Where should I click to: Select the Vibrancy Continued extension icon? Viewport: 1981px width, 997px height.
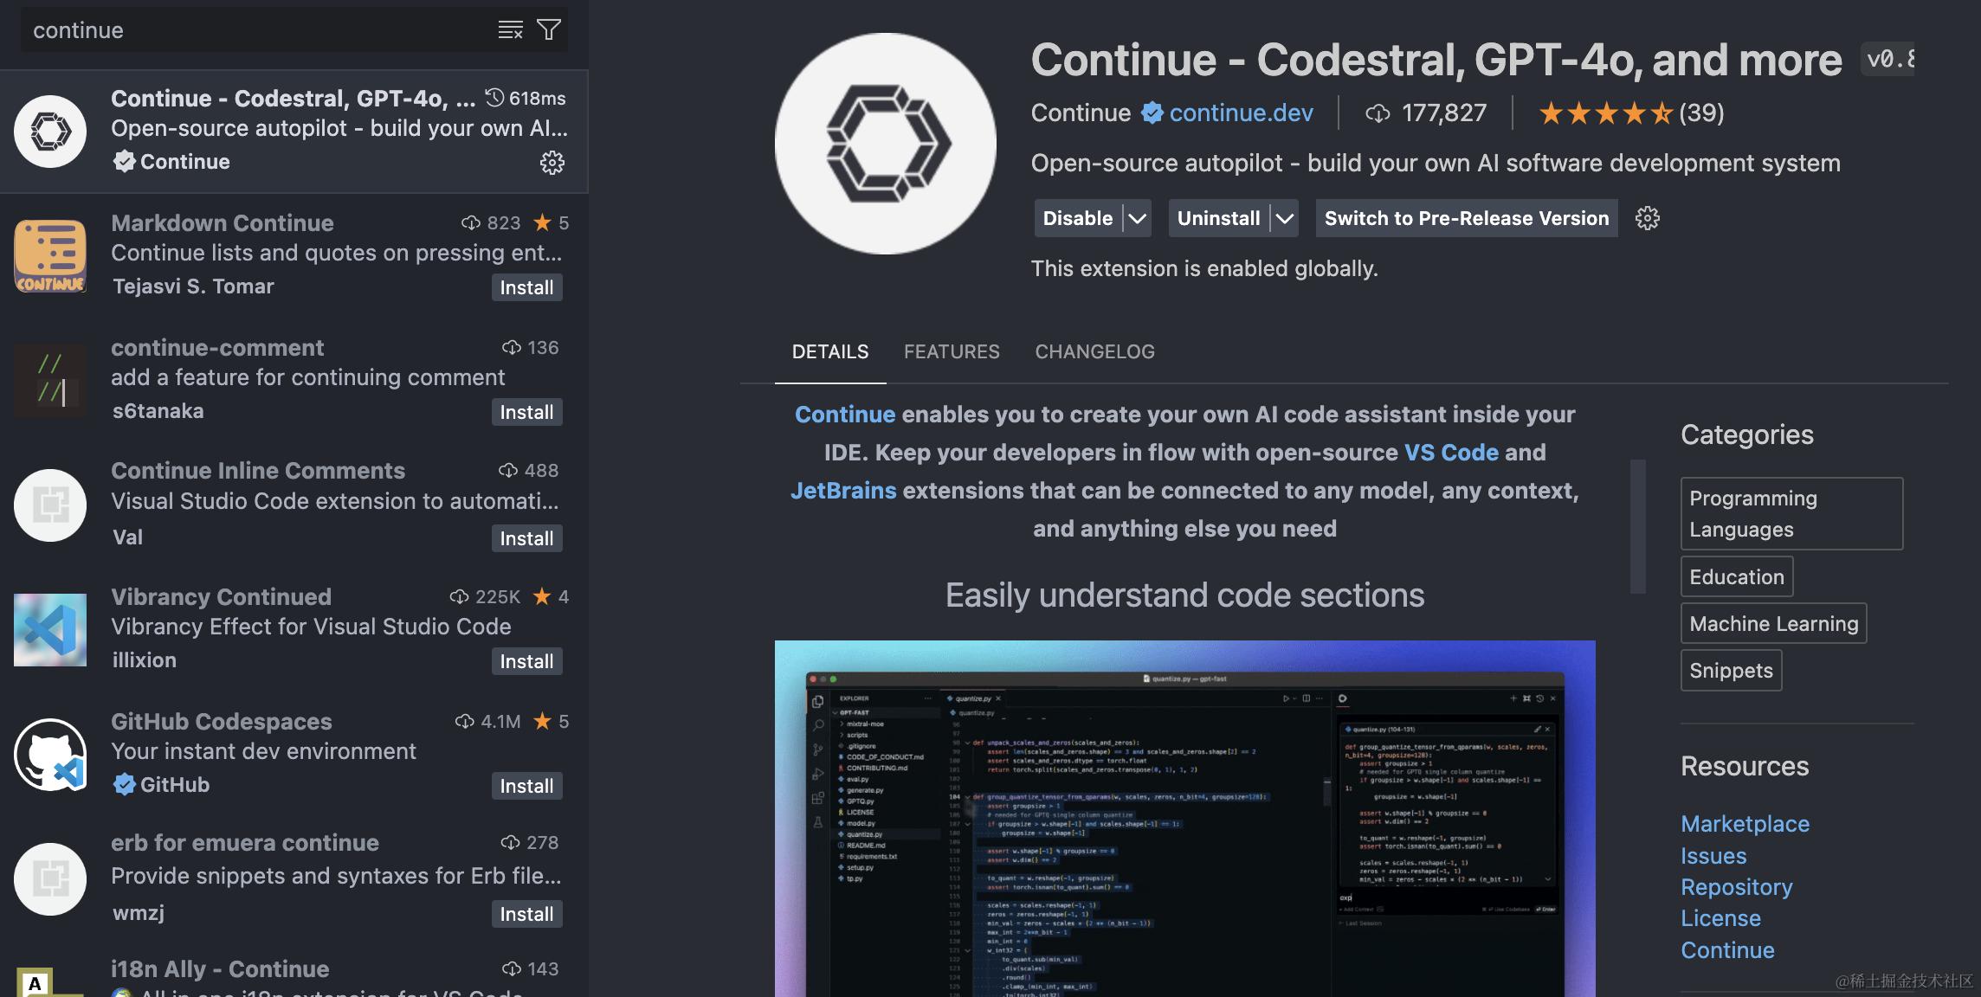click(50, 630)
